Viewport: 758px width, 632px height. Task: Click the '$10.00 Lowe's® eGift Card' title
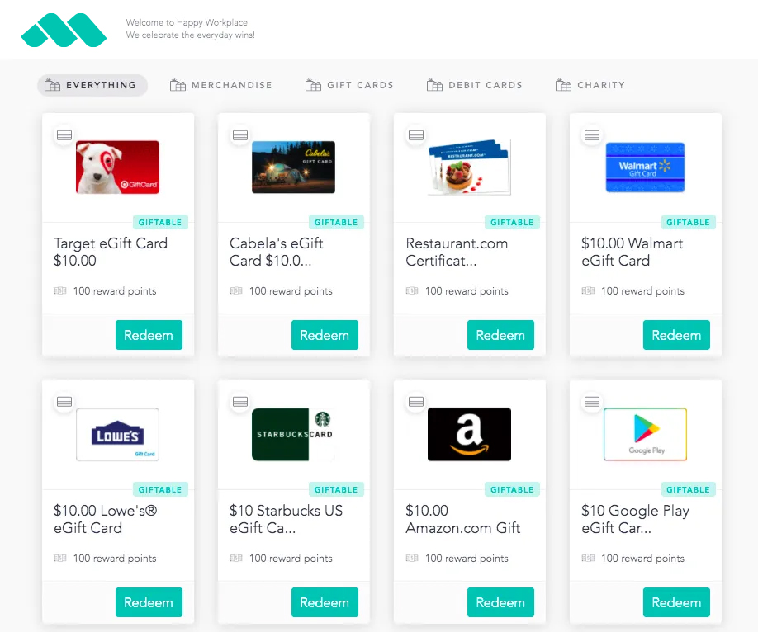click(106, 519)
